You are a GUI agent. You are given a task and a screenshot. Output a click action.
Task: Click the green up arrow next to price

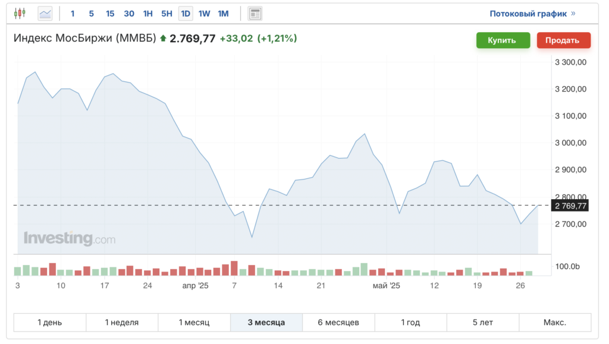point(163,39)
